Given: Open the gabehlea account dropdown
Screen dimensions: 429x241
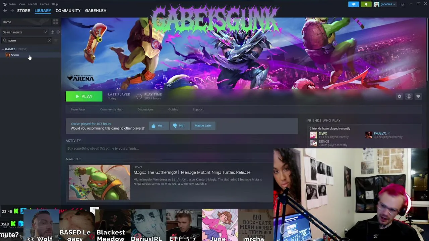Looking at the screenshot, I should point(387,4).
